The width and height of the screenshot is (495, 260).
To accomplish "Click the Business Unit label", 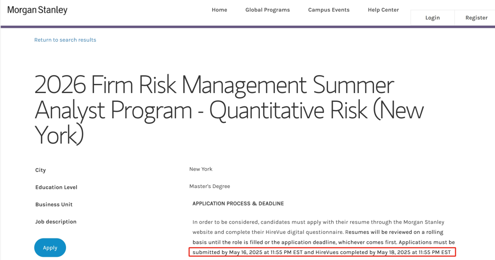I will click(54, 205).
